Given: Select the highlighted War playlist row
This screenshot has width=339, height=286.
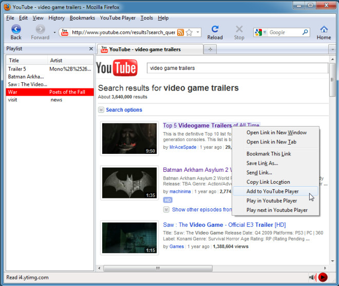Looking at the screenshot, I should click(x=50, y=92).
